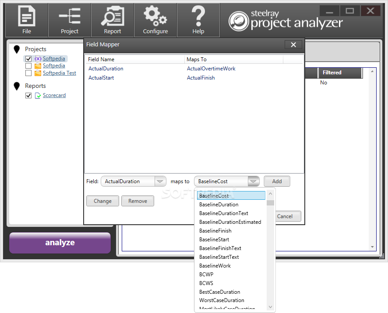Open the Project tree icon
The image size is (388, 313).
click(x=70, y=16)
